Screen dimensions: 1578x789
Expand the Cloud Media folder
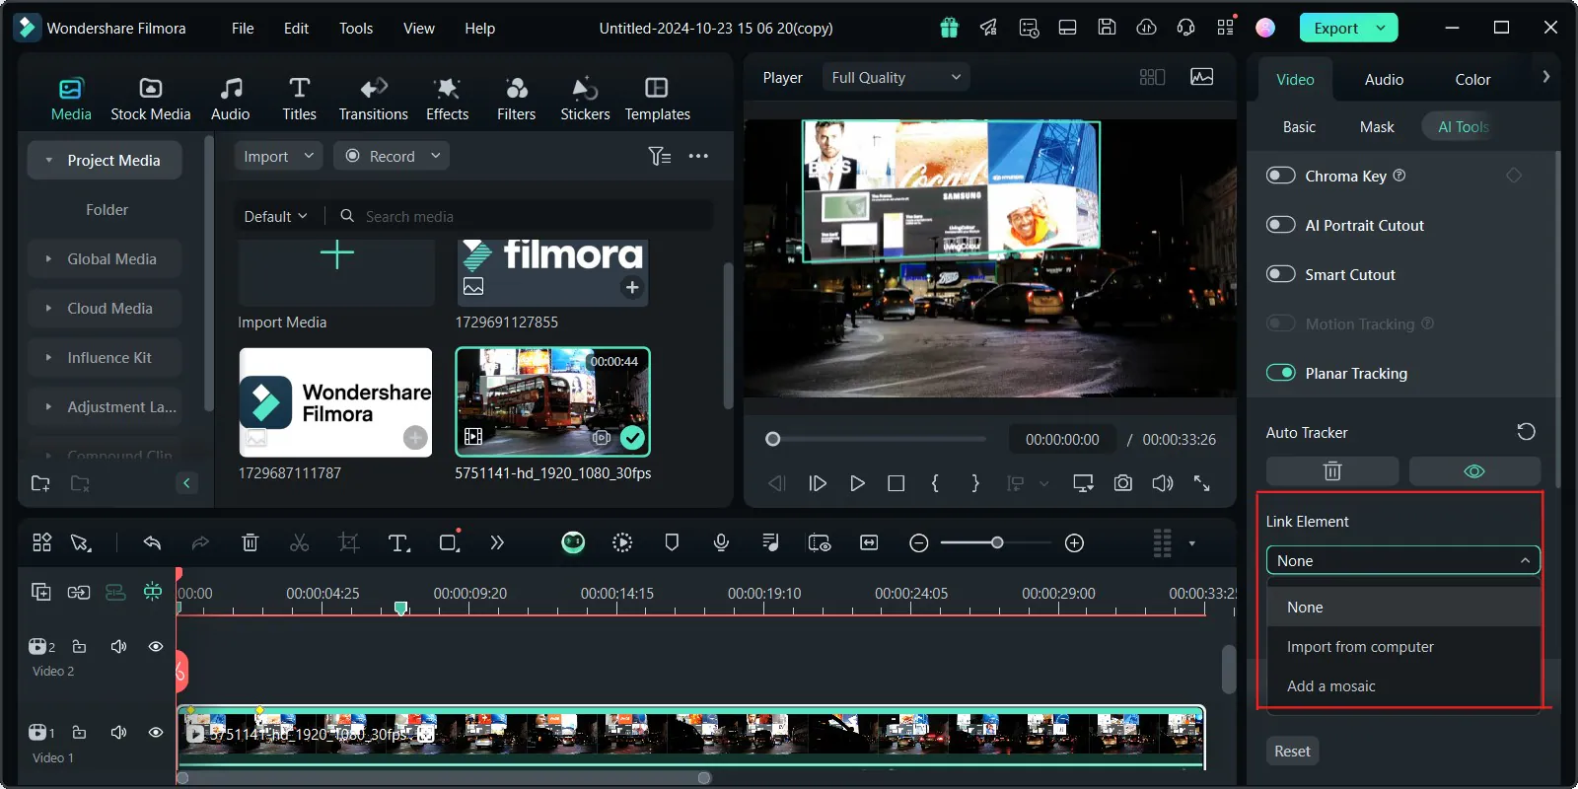point(105,308)
